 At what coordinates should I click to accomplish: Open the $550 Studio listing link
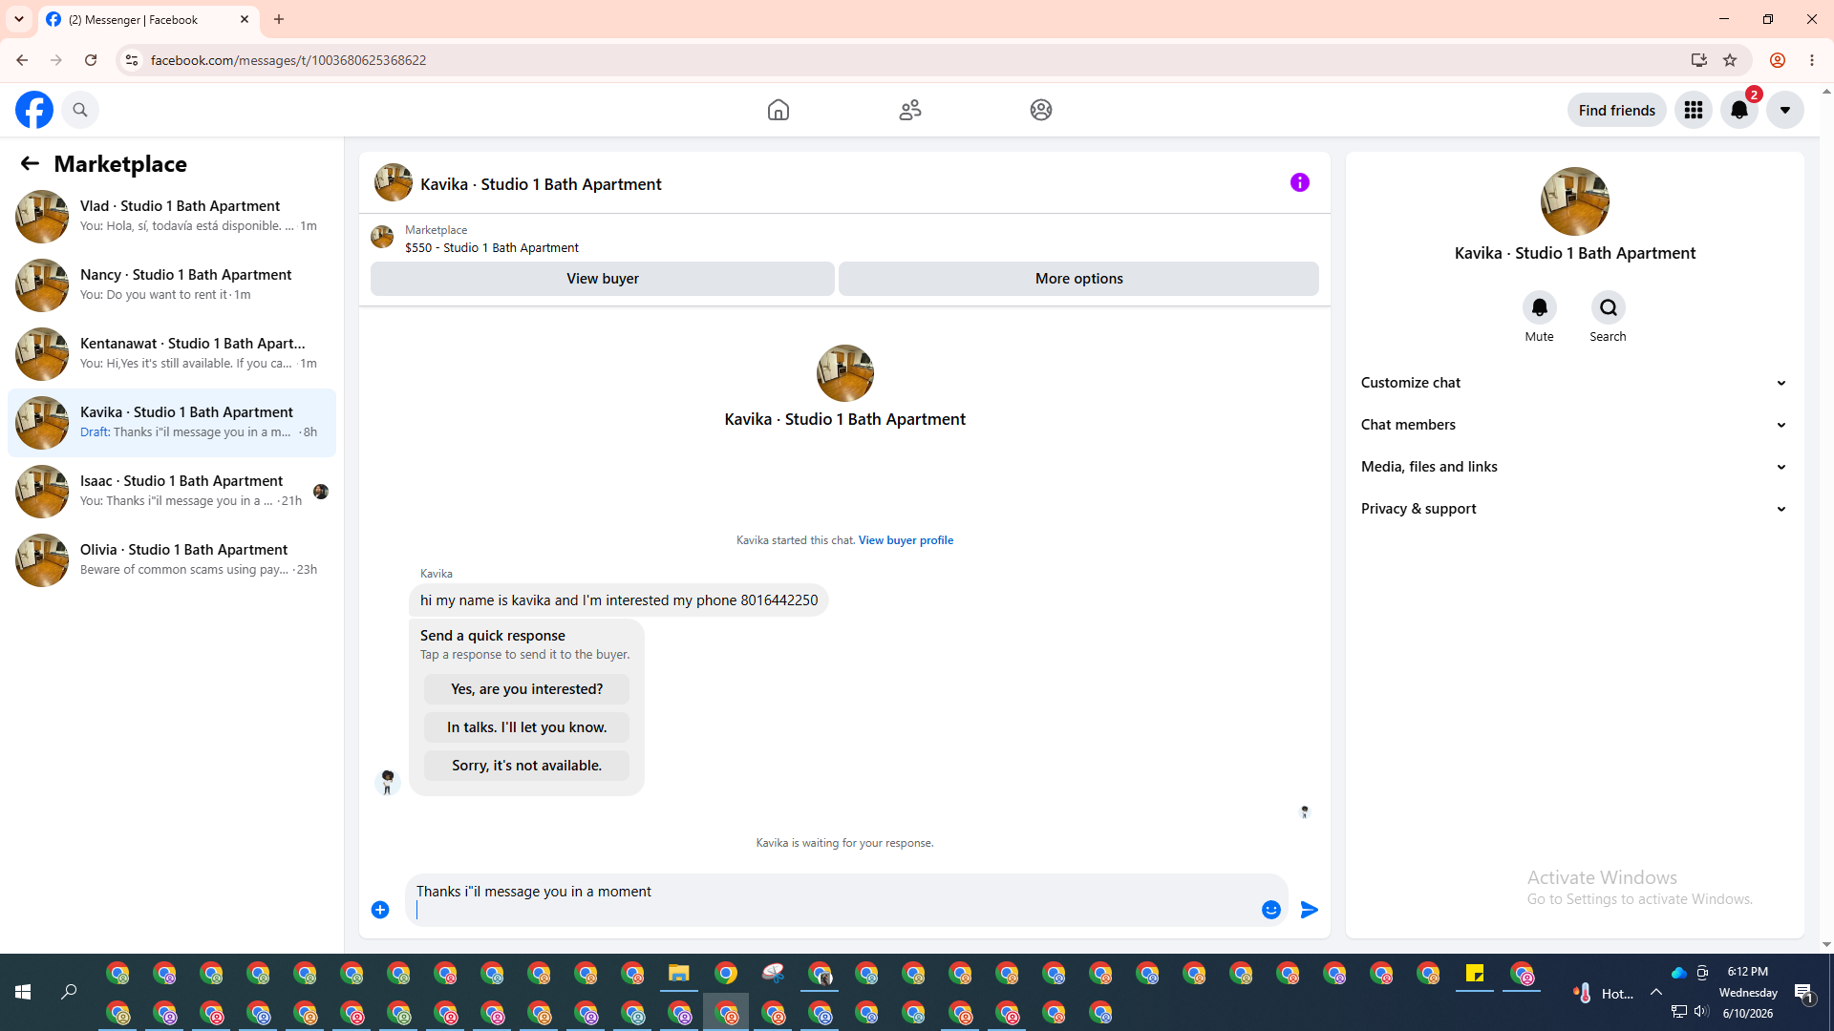coord(491,248)
